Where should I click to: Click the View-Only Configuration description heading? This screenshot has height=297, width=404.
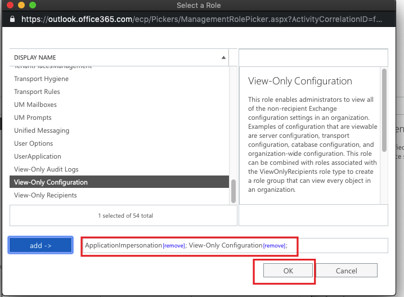(x=300, y=81)
